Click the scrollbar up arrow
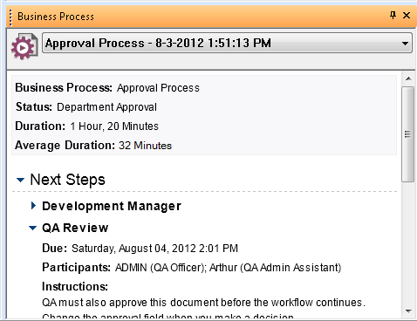Image resolution: width=417 pixels, height=321 pixels. pos(408,79)
